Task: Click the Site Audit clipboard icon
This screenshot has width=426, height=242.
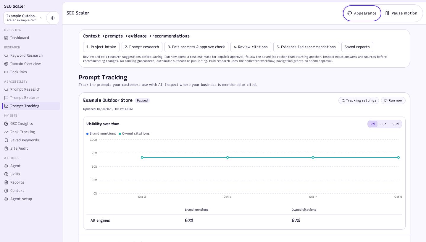Action: tap(6, 148)
